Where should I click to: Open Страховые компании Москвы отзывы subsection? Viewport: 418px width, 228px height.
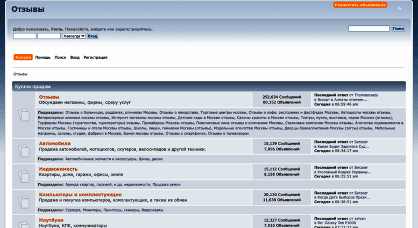point(319,123)
